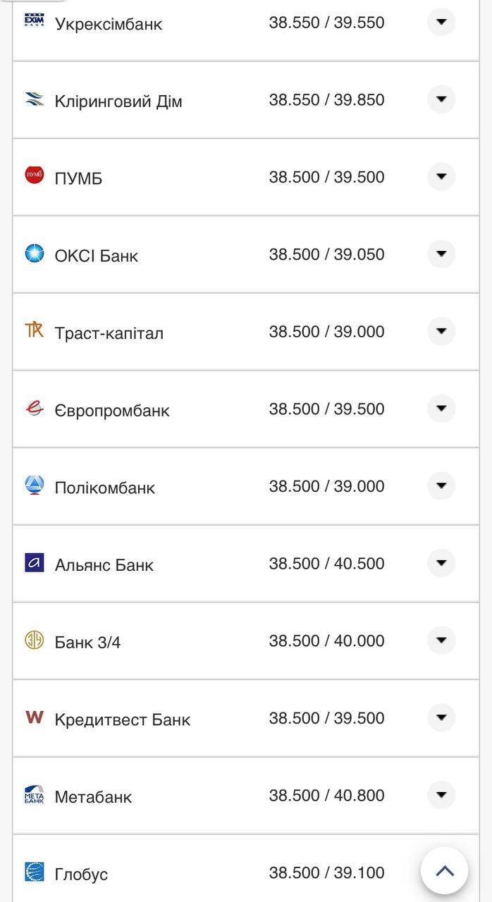Click the Кредитвест Банк W logo

click(x=34, y=717)
